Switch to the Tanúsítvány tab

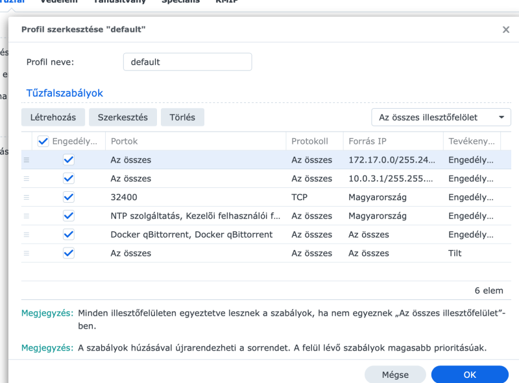pos(119,3)
